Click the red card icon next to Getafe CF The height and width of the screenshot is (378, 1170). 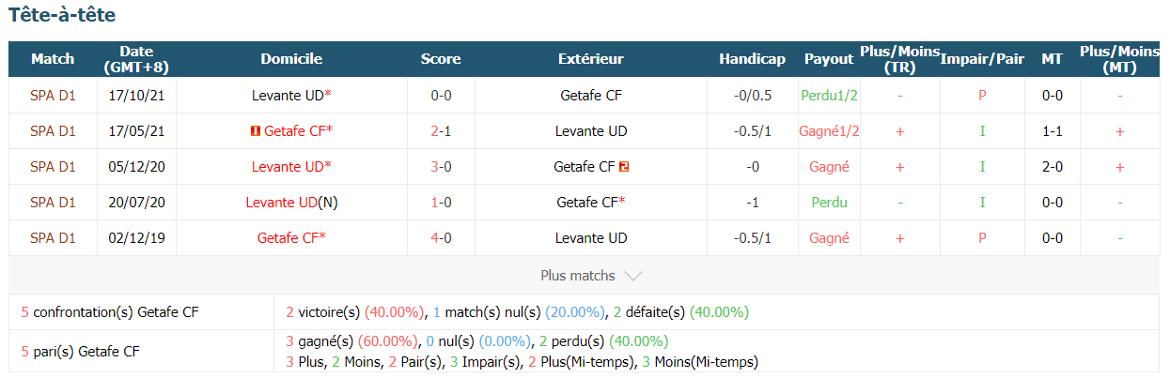point(256,131)
